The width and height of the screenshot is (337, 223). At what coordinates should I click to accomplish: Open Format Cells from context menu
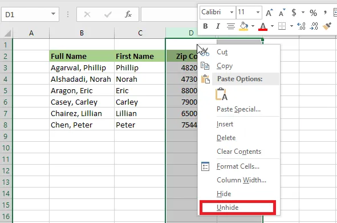[239, 166]
